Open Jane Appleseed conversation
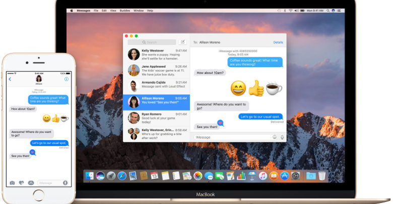 (x=156, y=71)
